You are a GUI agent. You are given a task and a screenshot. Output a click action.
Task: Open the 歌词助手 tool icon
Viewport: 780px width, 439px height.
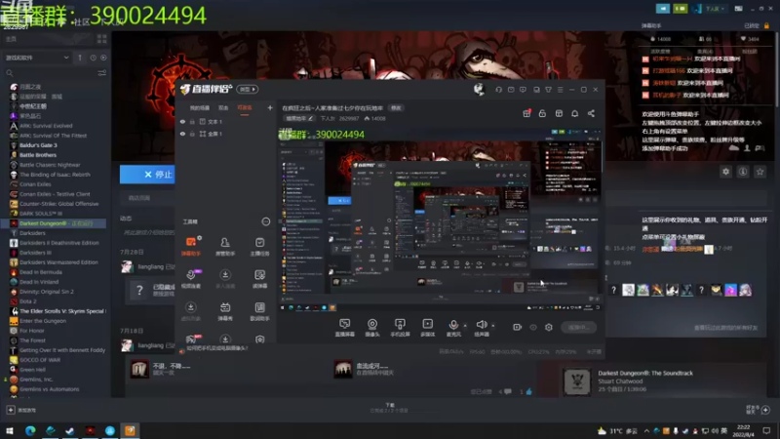coord(259,311)
